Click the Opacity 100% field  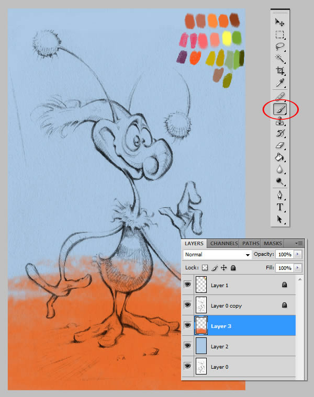click(x=285, y=254)
